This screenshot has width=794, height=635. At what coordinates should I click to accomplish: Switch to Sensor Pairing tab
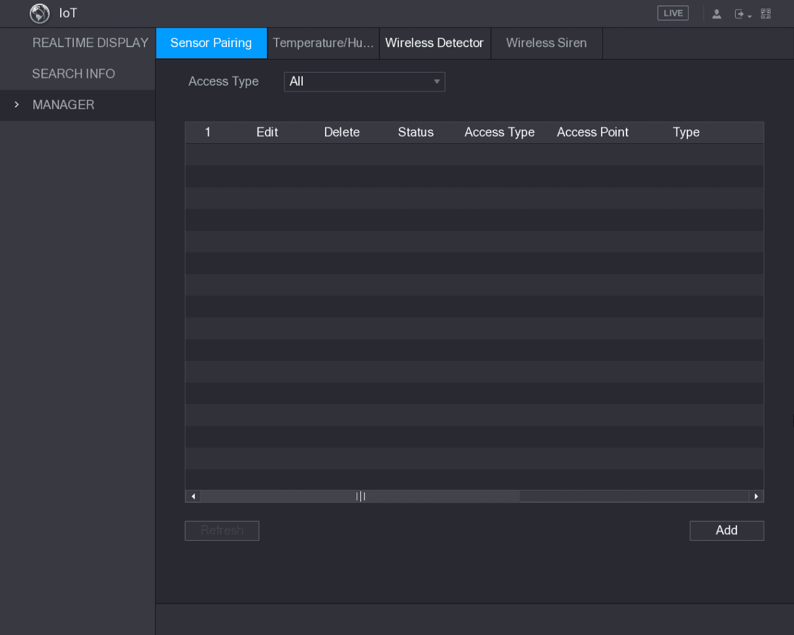pyautogui.click(x=211, y=43)
